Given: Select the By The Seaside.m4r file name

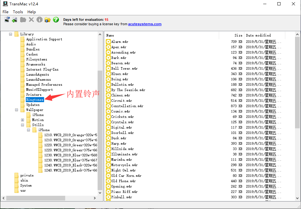Looking at the screenshot, I should coord(128,90).
